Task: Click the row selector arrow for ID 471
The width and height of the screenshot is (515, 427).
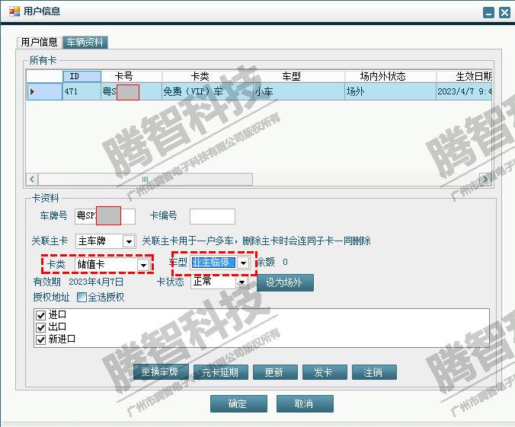Action: (x=32, y=91)
